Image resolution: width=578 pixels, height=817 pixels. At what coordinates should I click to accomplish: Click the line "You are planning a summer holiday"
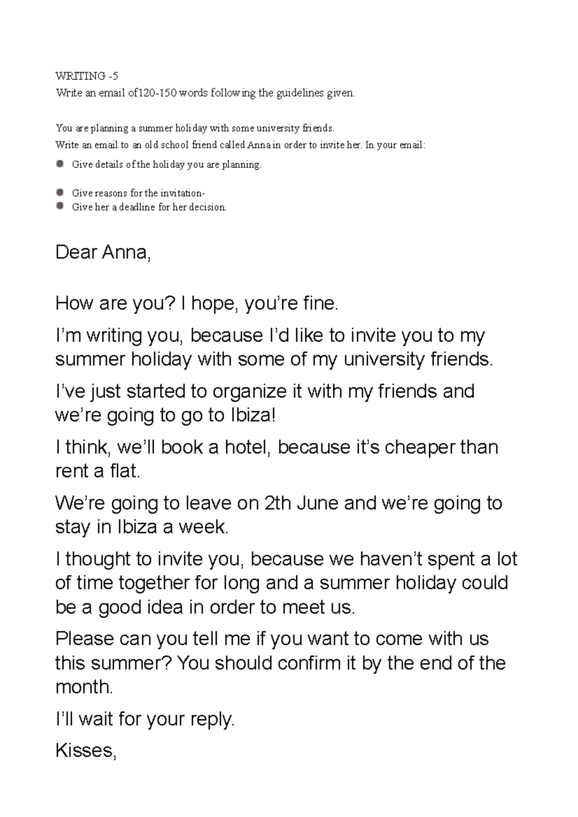pyautogui.click(x=195, y=128)
